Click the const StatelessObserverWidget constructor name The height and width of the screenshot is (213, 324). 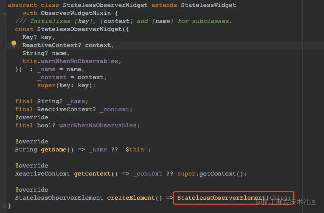[79, 29]
